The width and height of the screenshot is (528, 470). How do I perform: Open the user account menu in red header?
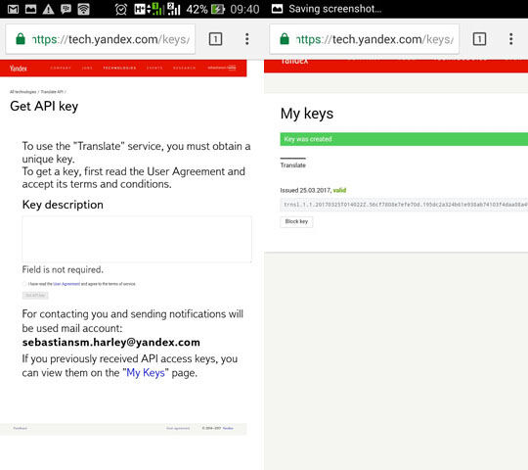pyautogui.click(x=222, y=68)
